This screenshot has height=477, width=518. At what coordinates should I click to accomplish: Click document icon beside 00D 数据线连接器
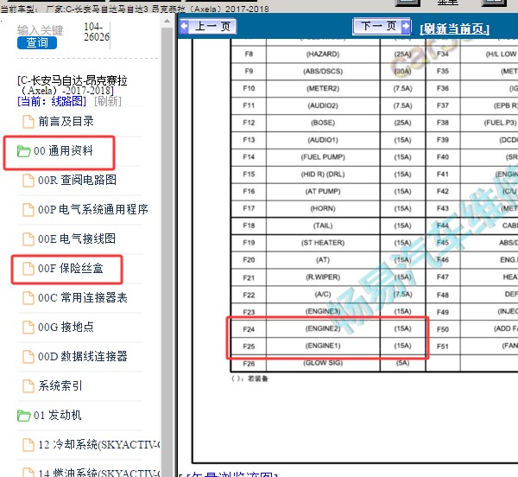tap(28, 357)
